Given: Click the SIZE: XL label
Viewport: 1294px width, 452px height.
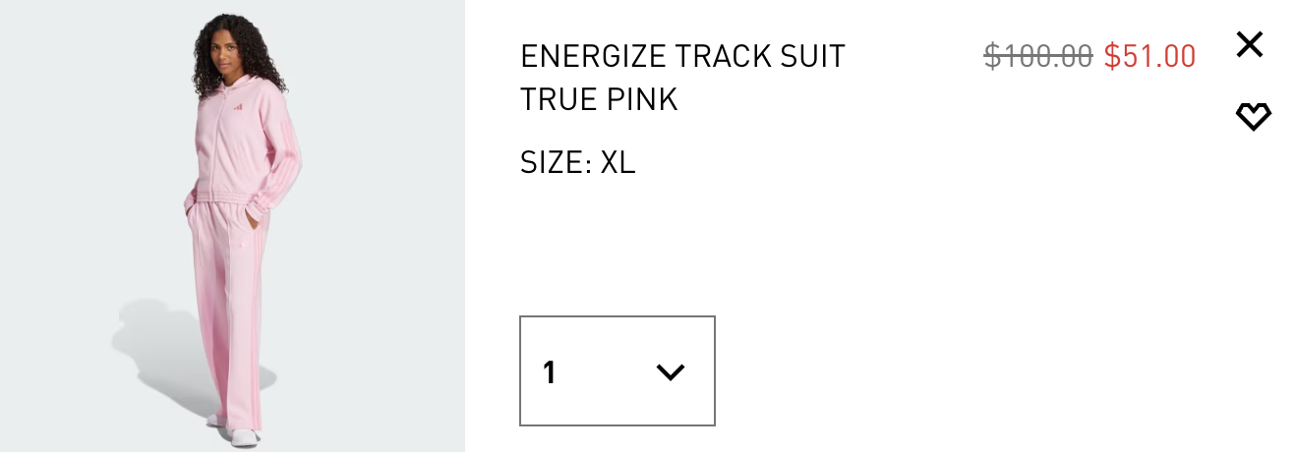Looking at the screenshot, I should [x=577, y=162].
